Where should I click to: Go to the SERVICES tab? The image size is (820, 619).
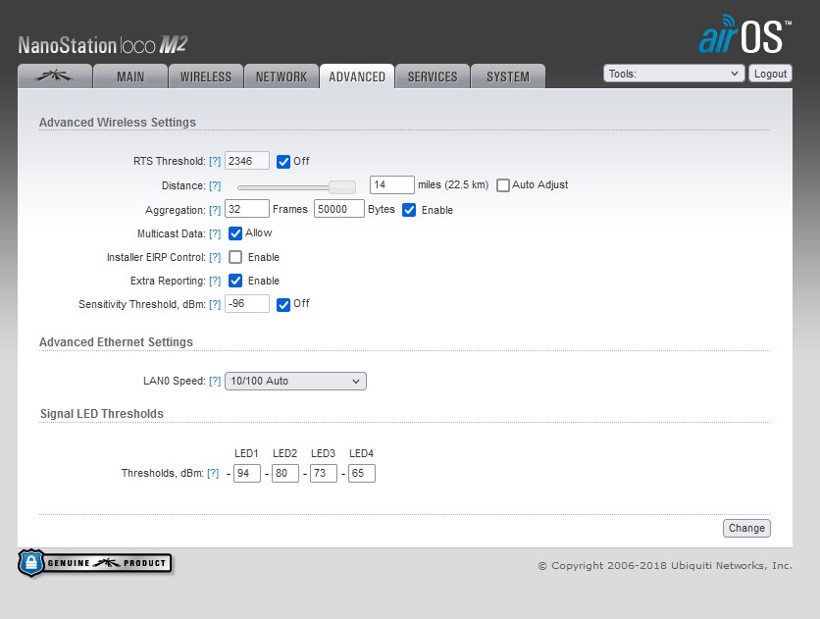click(433, 77)
